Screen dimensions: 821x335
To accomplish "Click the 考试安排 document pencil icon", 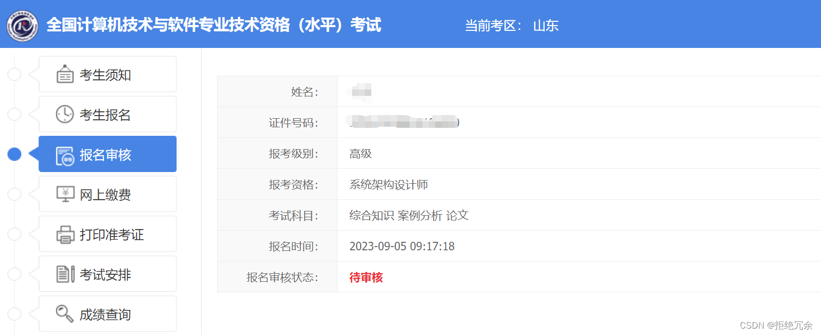I will pyautogui.click(x=65, y=274).
